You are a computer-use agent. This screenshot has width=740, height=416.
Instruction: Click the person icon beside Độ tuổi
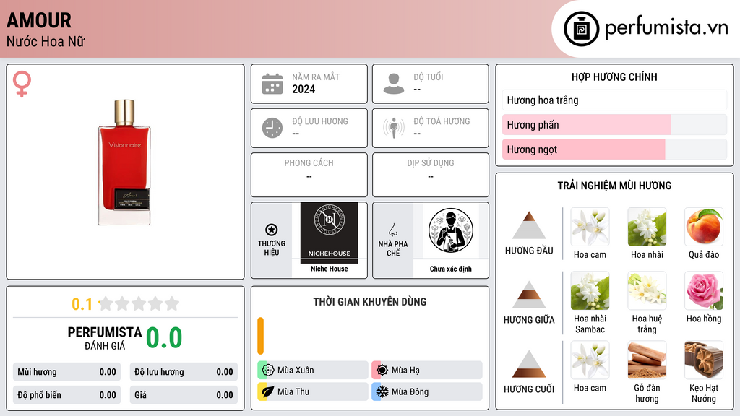(394, 84)
